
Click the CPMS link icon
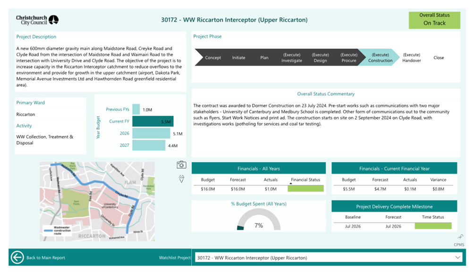[x=460, y=237]
